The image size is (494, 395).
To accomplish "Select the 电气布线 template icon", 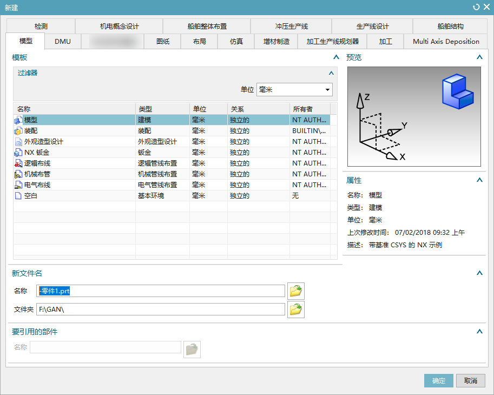I will [x=18, y=185].
